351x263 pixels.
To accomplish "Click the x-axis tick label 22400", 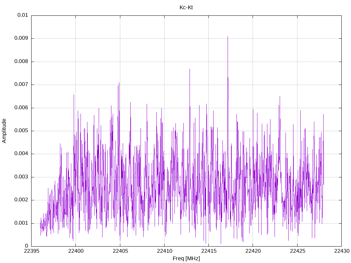I will coord(76,251).
